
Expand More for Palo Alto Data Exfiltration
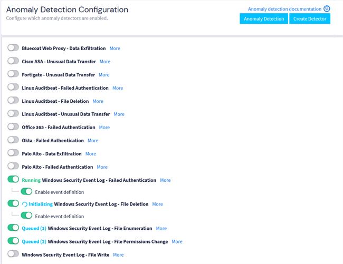[91, 154]
